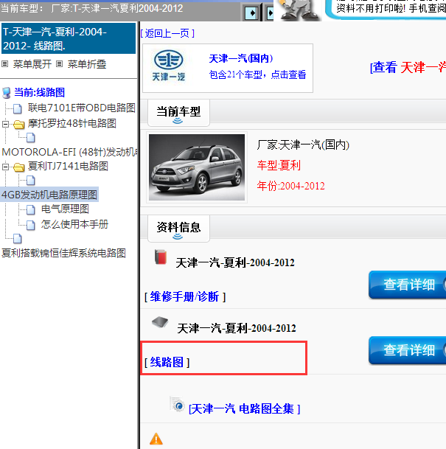Expand all menus with 菜单展开
The height and width of the screenshot is (449, 446).
pos(32,64)
